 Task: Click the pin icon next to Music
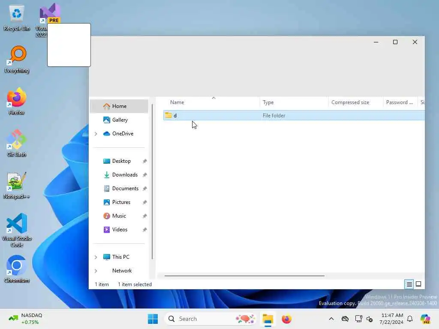point(144,216)
